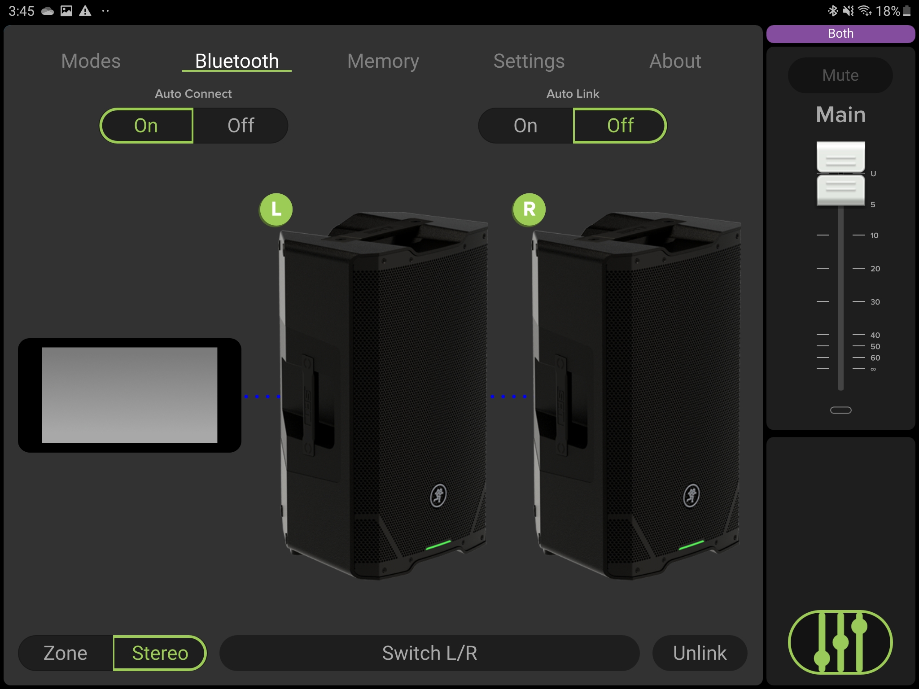Click Main fader track at 30 mark
Viewport: 919px width, 689px height.
coord(841,301)
